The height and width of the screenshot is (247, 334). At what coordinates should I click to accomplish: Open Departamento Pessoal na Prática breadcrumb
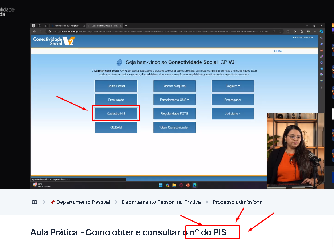click(x=161, y=202)
